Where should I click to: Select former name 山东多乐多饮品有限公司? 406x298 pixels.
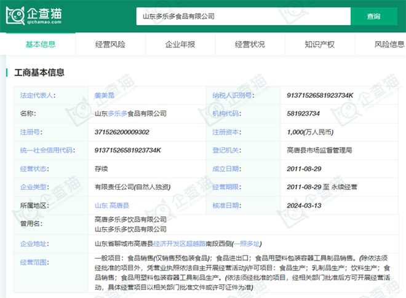[130, 229]
